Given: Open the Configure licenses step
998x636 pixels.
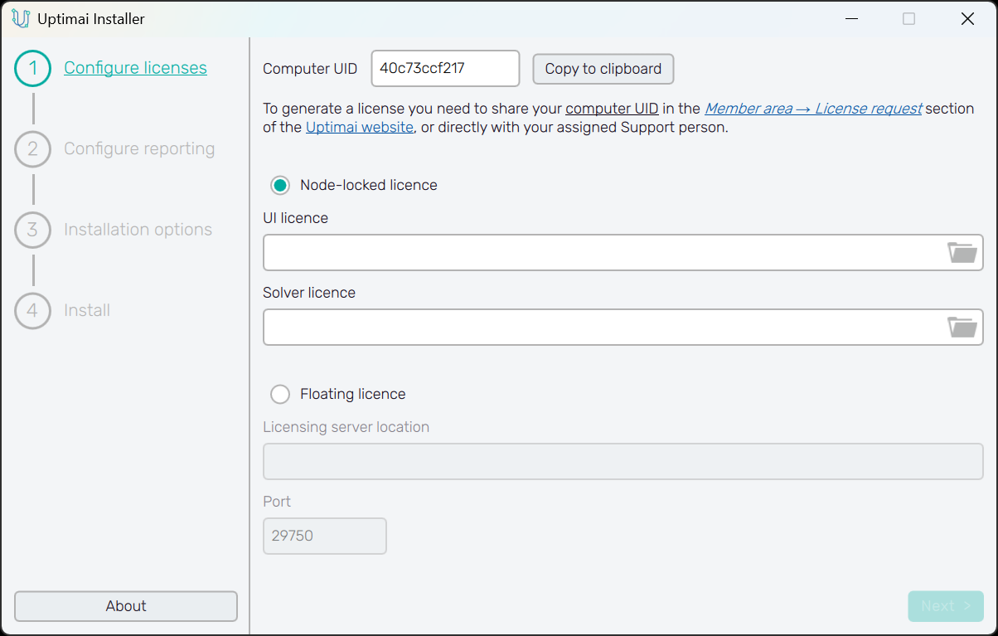Looking at the screenshot, I should [135, 68].
